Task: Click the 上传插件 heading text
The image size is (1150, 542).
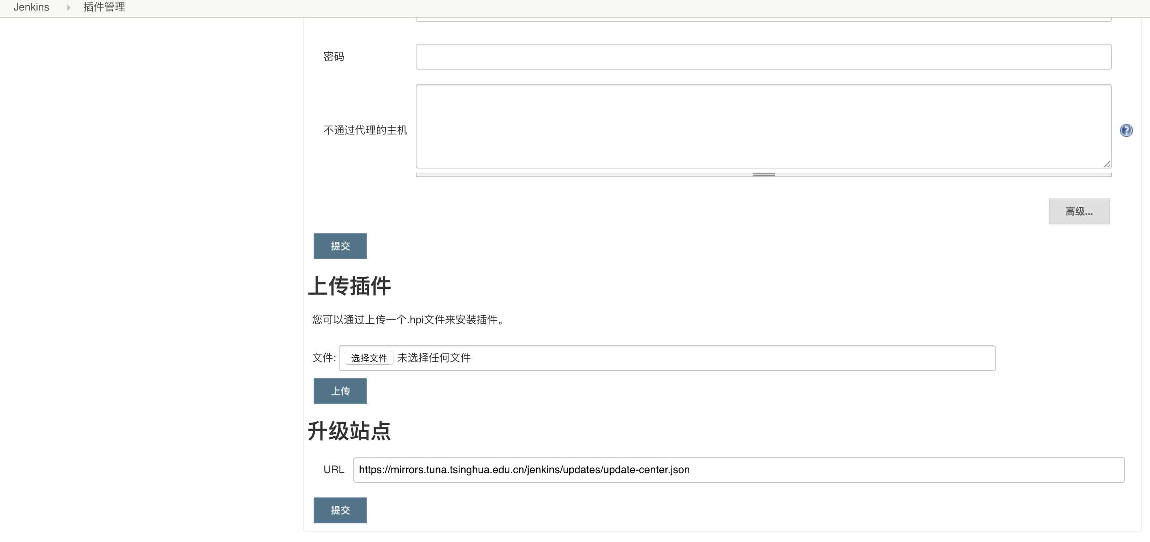Action: coord(350,286)
